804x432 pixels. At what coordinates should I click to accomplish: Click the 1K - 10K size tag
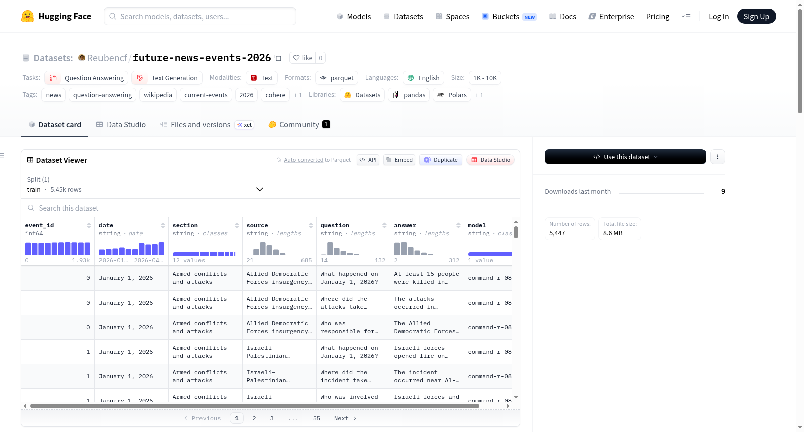(485, 78)
